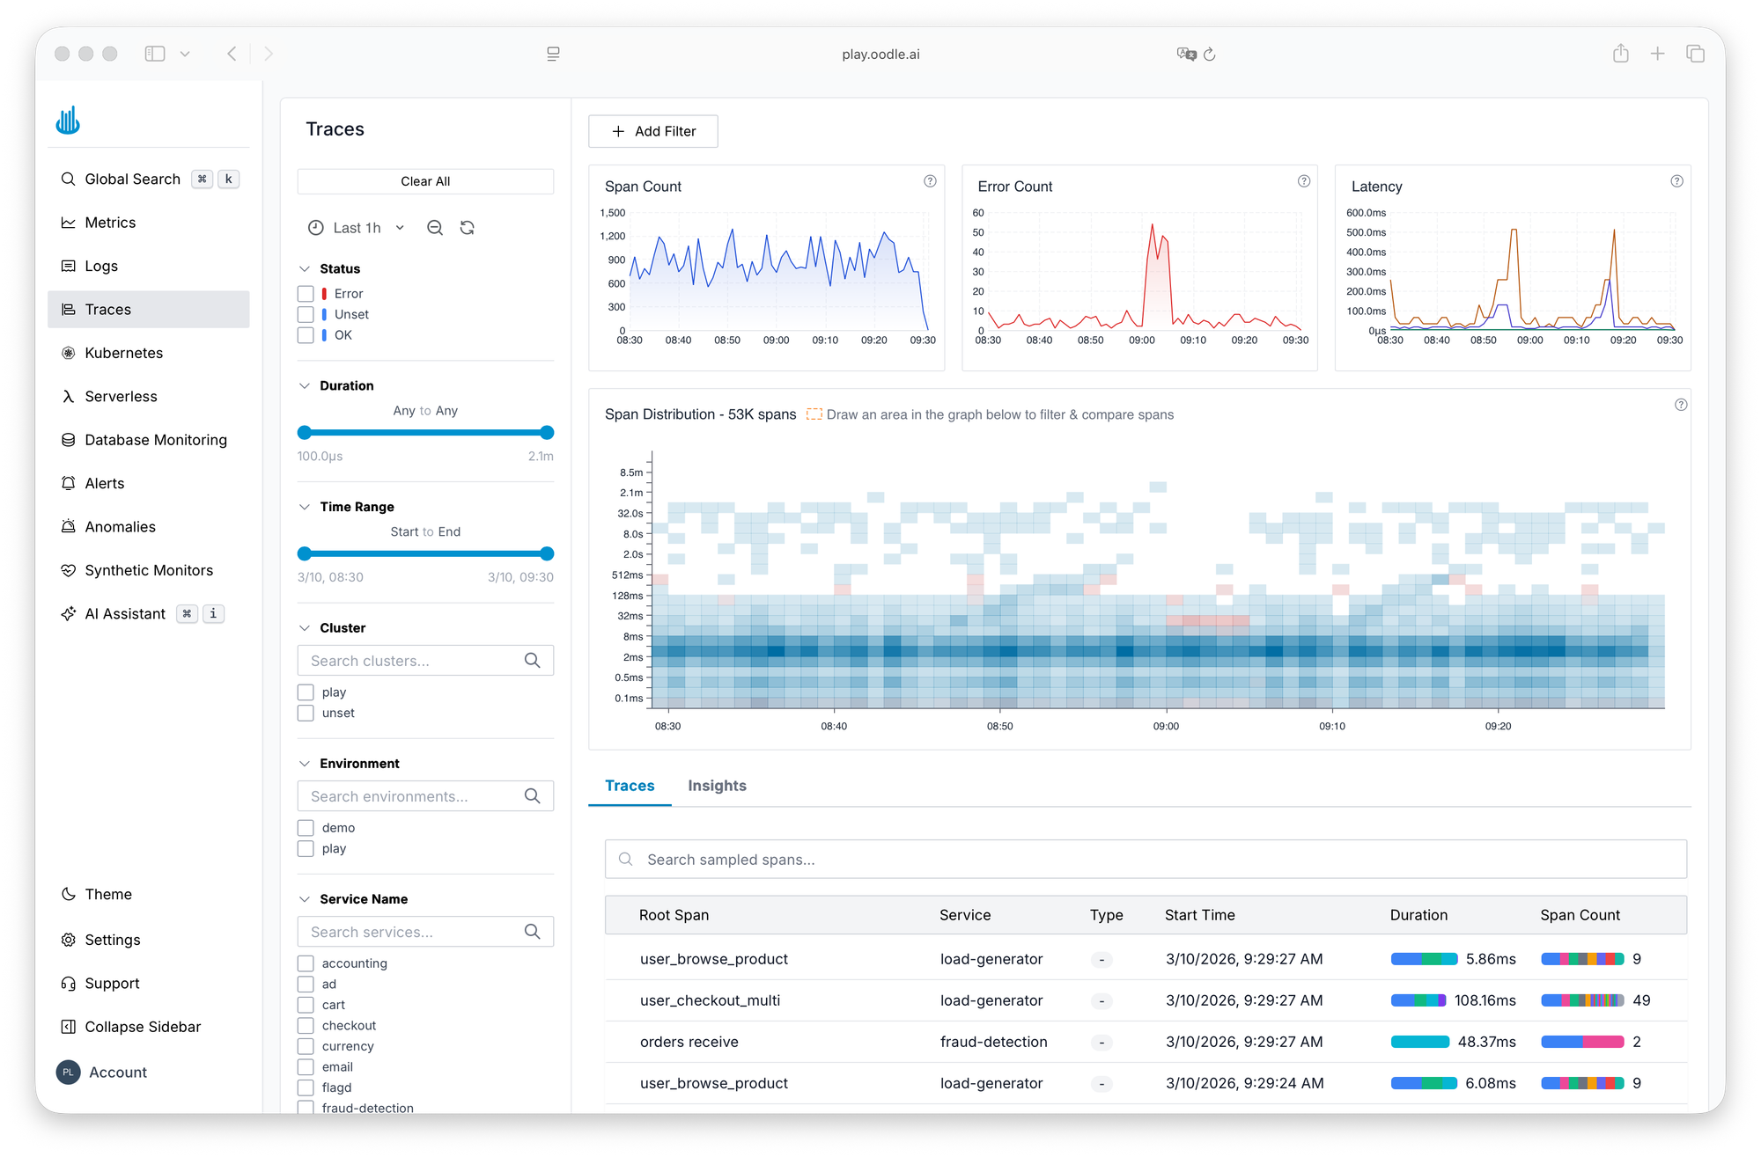Collapse the Duration filter section
The height and width of the screenshot is (1157, 1761).
pyautogui.click(x=305, y=386)
